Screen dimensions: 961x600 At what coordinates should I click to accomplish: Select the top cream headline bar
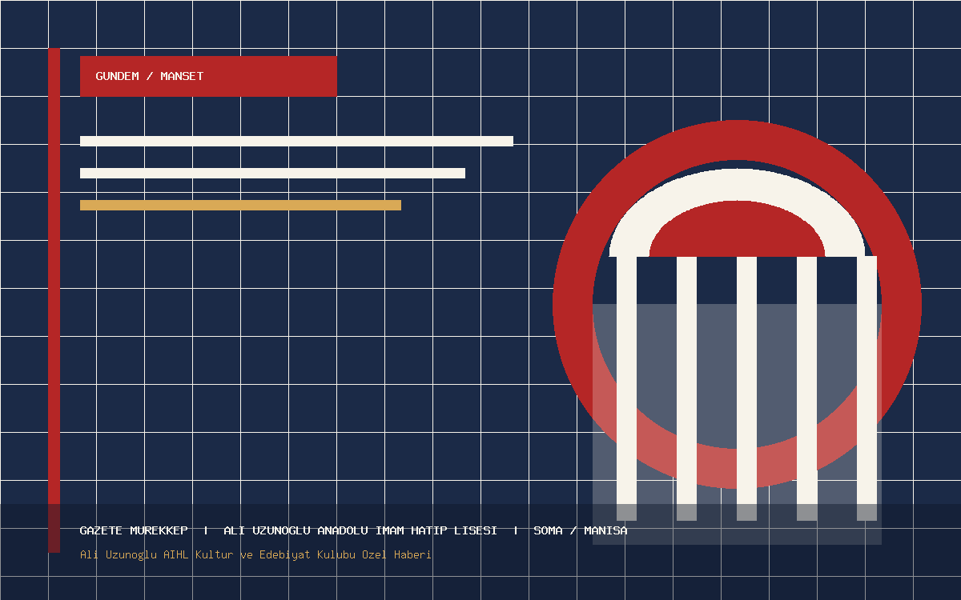click(x=296, y=141)
